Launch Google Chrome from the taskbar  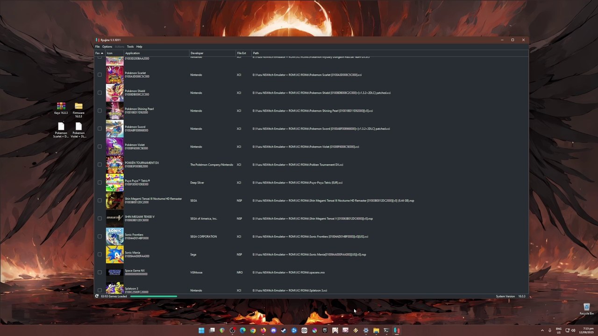pyautogui.click(x=253, y=330)
